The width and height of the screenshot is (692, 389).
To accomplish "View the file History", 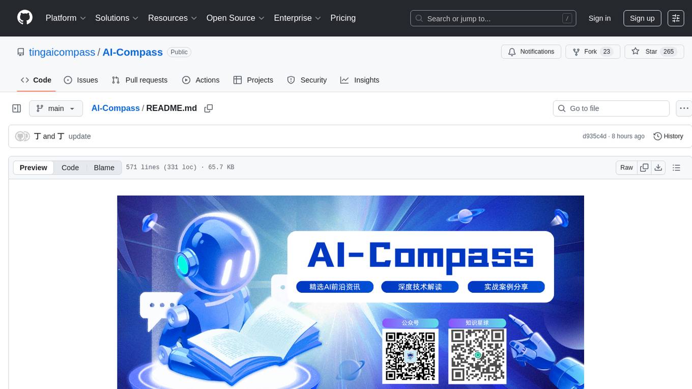I will [668, 136].
